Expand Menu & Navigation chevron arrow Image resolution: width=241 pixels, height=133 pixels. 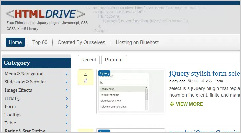click(67, 74)
